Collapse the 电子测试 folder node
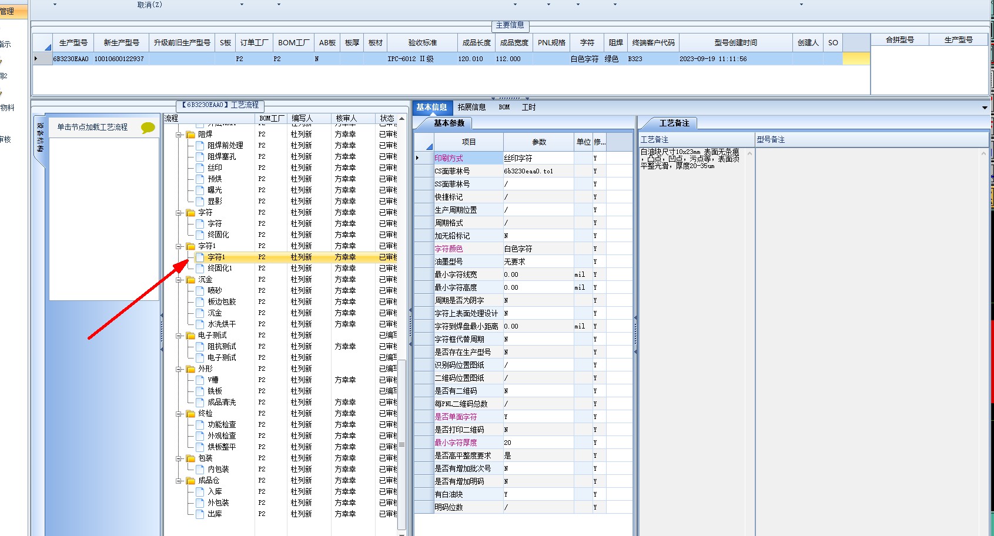The height and width of the screenshot is (536, 994). pyautogui.click(x=179, y=336)
